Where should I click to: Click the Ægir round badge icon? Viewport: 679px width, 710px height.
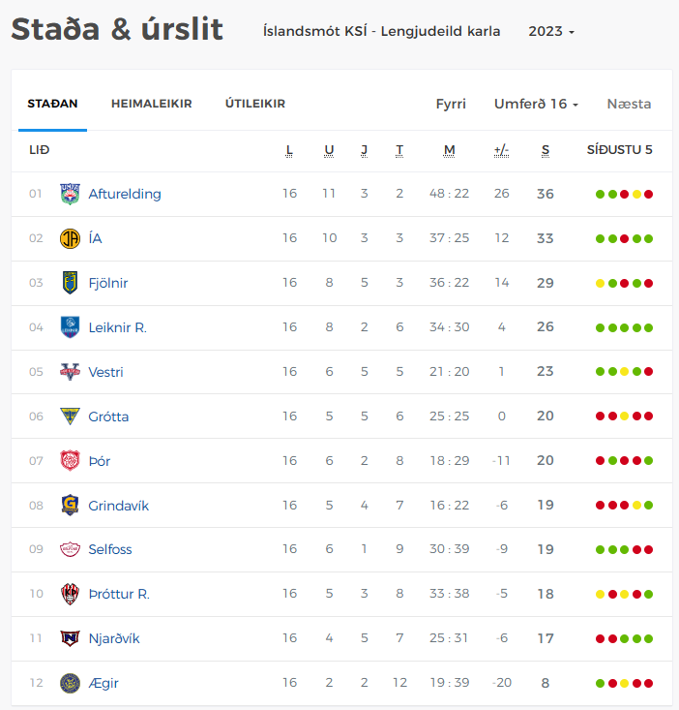(x=70, y=683)
